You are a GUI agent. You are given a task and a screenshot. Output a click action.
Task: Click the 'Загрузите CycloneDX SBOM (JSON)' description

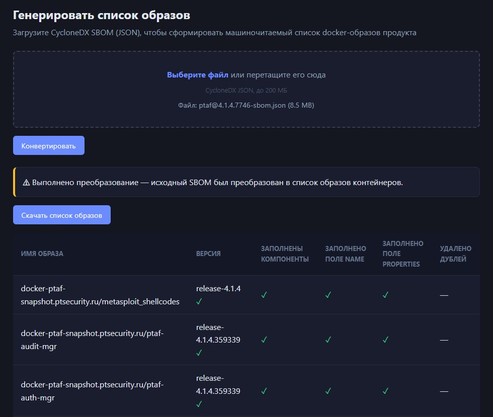[x=214, y=32]
